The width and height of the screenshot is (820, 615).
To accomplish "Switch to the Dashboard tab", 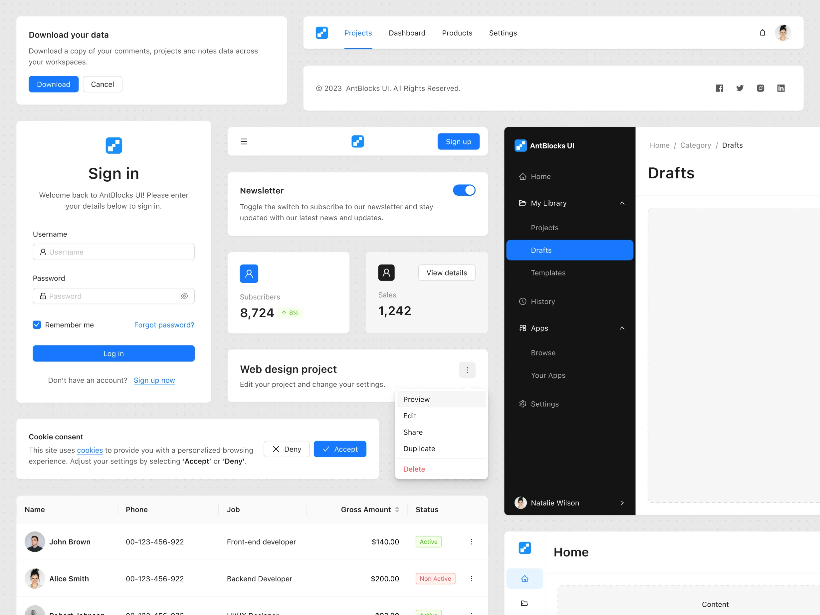I will coord(407,33).
